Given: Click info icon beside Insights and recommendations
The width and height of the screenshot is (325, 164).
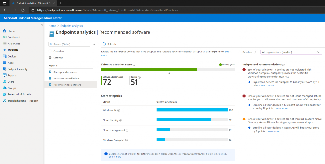Looking at the screenshot, I should [x=283, y=65].
